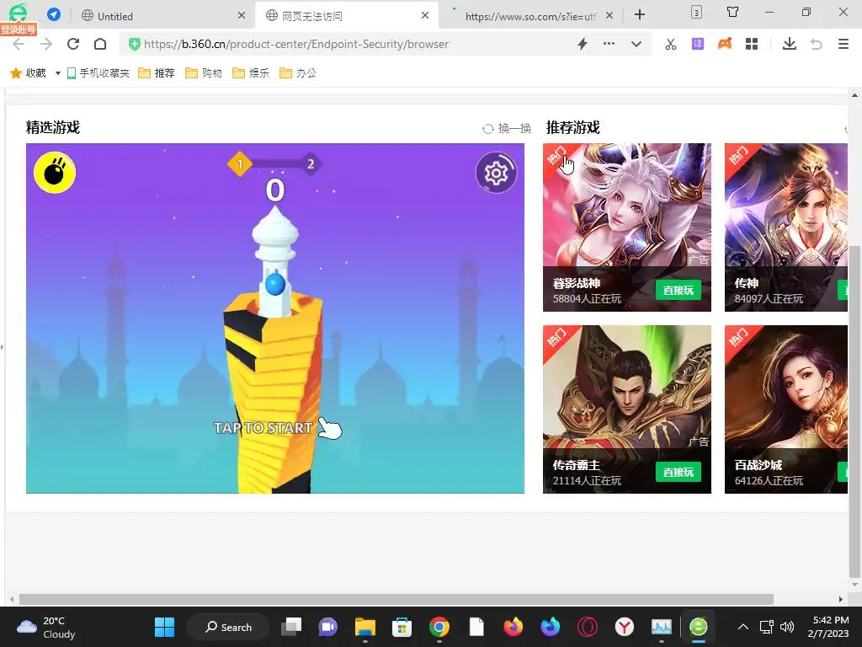
Task: Click the taskbar Search box
Action: pos(228,627)
